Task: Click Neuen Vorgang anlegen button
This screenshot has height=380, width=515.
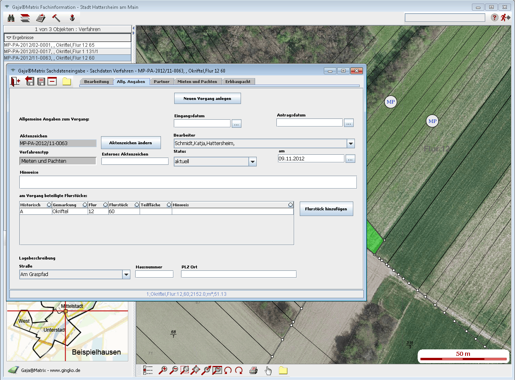Action: 207,98
